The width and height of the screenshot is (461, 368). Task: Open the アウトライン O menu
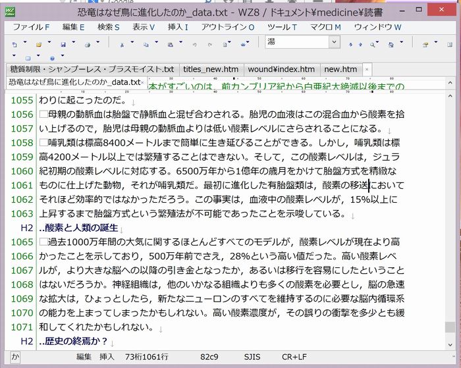[x=227, y=27]
